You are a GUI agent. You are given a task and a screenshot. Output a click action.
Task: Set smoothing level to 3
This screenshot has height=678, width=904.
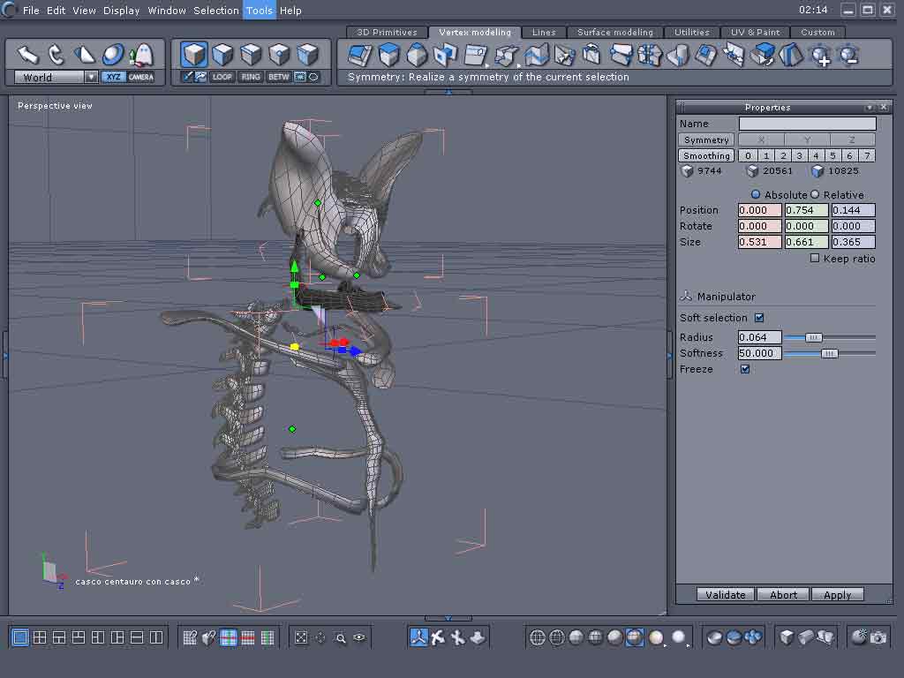point(799,155)
